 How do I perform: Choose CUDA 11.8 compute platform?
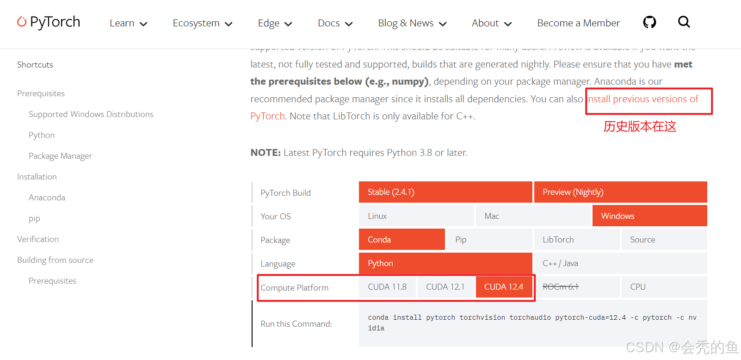coord(387,287)
